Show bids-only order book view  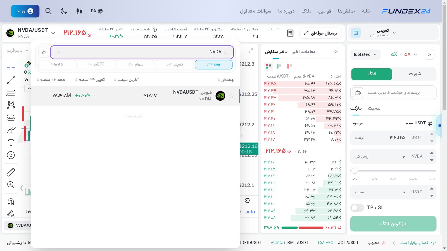pos(279,66)
